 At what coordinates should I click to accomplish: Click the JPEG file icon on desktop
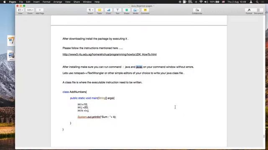point(11,55)
